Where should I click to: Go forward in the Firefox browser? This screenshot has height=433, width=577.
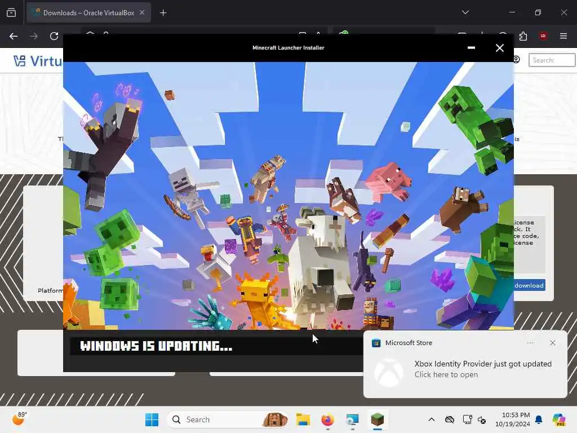coord(34,36)
